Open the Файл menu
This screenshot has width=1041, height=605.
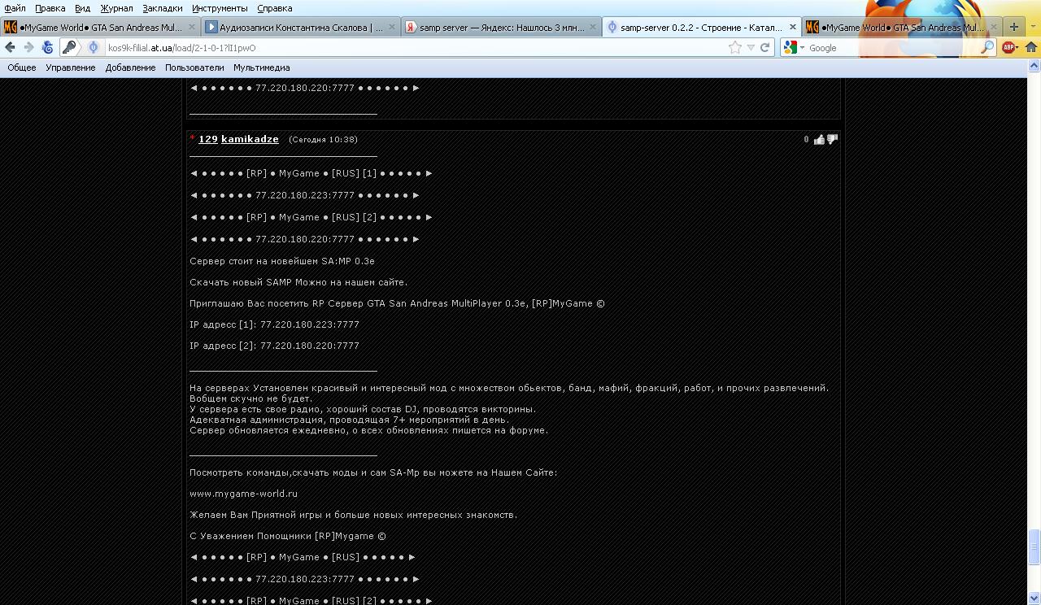[15, 8]
